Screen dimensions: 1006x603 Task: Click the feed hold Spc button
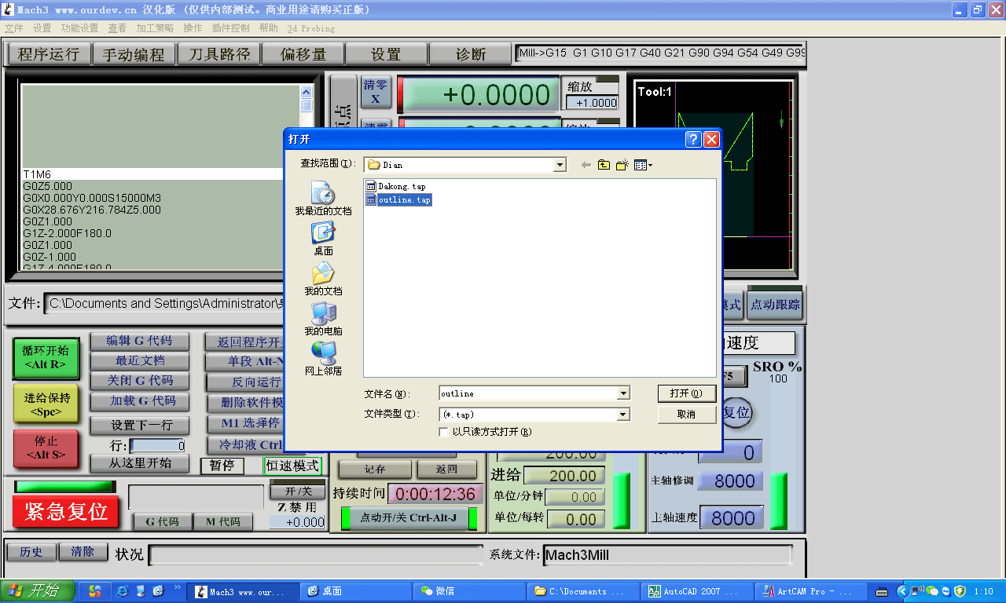point(46,404)
